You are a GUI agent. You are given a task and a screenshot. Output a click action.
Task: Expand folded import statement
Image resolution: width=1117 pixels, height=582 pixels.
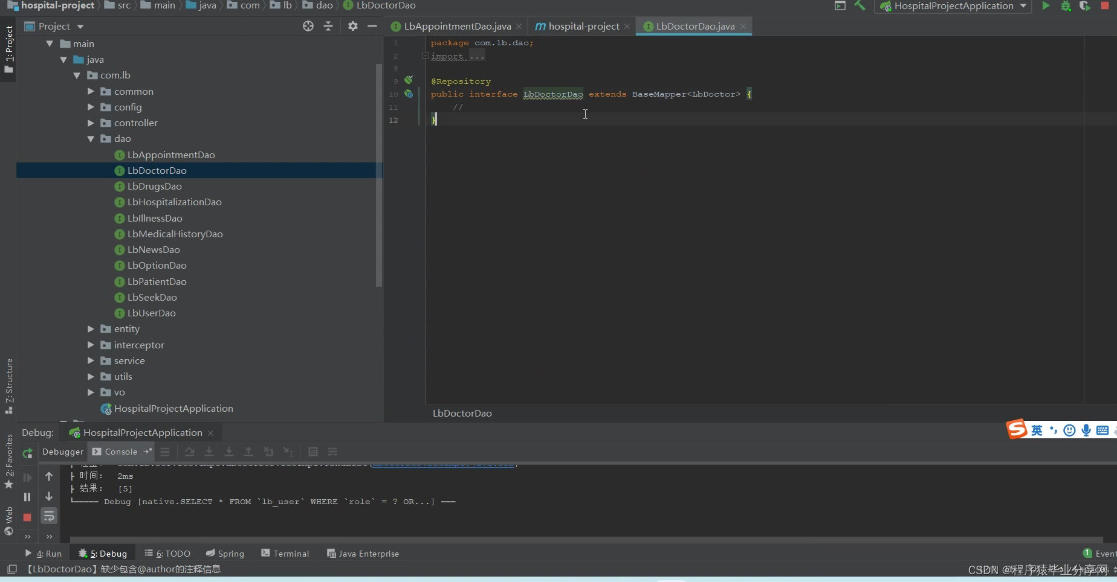click(457, 56)
